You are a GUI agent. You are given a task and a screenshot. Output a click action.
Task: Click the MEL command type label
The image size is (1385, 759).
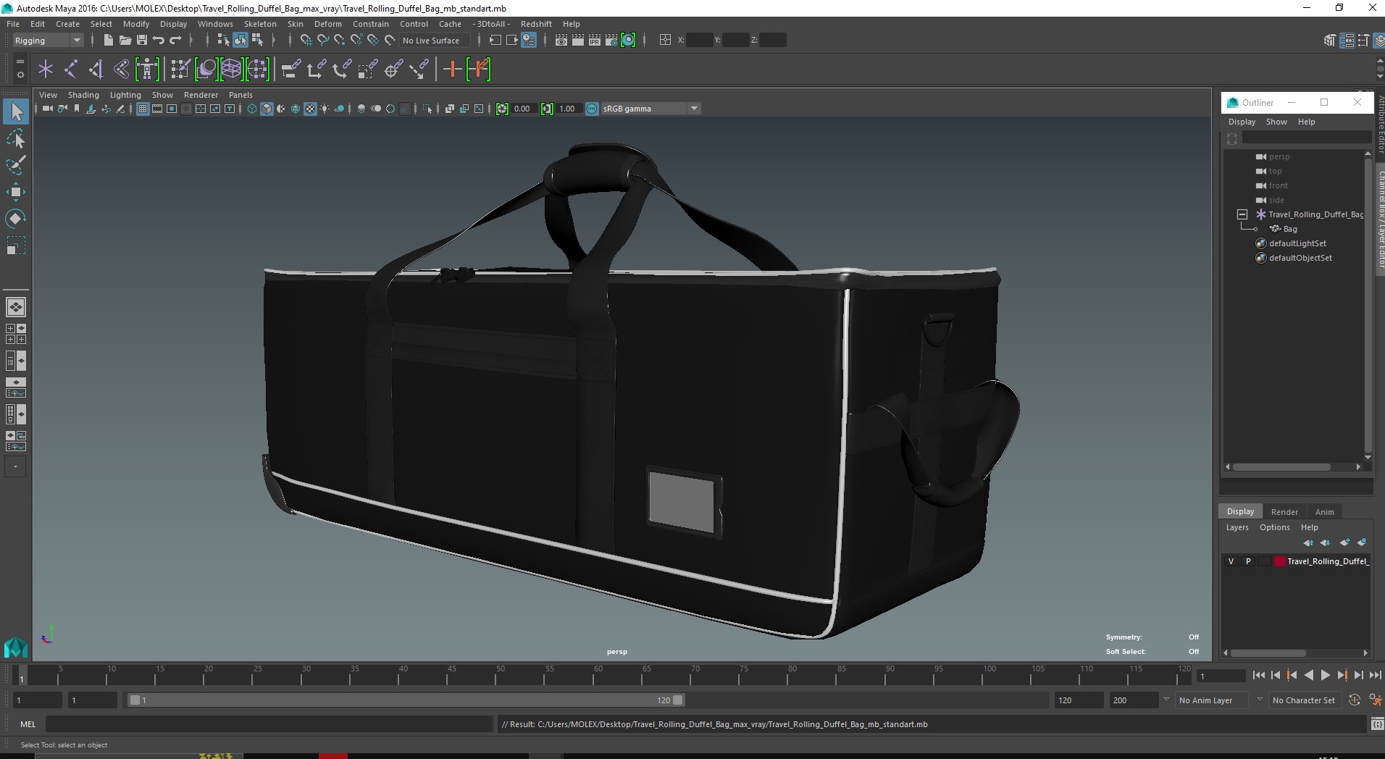coord(28,724)
